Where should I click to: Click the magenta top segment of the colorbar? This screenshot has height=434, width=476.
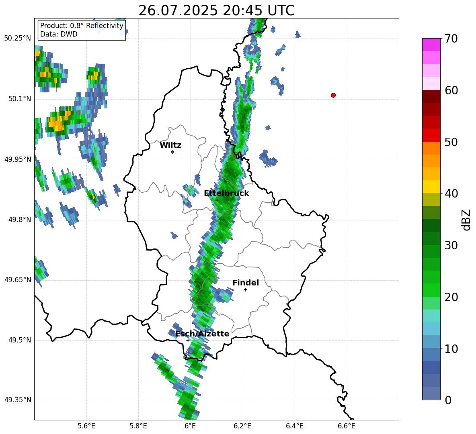(x=431, y=45)
